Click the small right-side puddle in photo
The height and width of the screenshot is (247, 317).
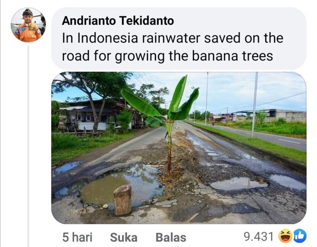(239, 184)
